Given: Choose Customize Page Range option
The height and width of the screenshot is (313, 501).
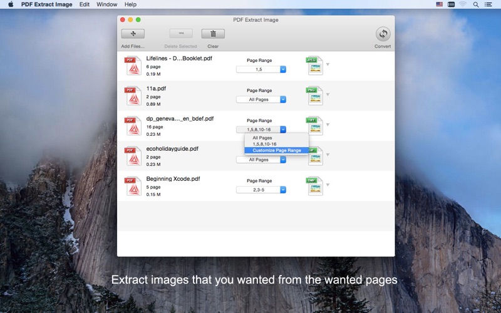Looking at the screenshot, I should (x=277, y=150).
